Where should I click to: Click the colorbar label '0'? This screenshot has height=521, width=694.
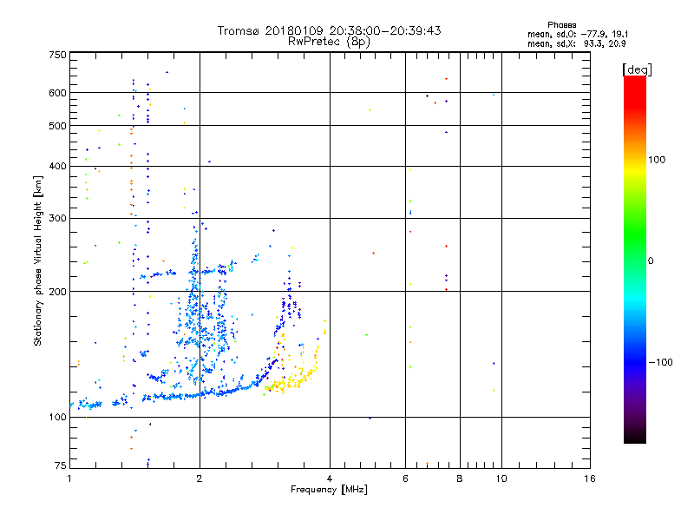click(x=650, y=261)
